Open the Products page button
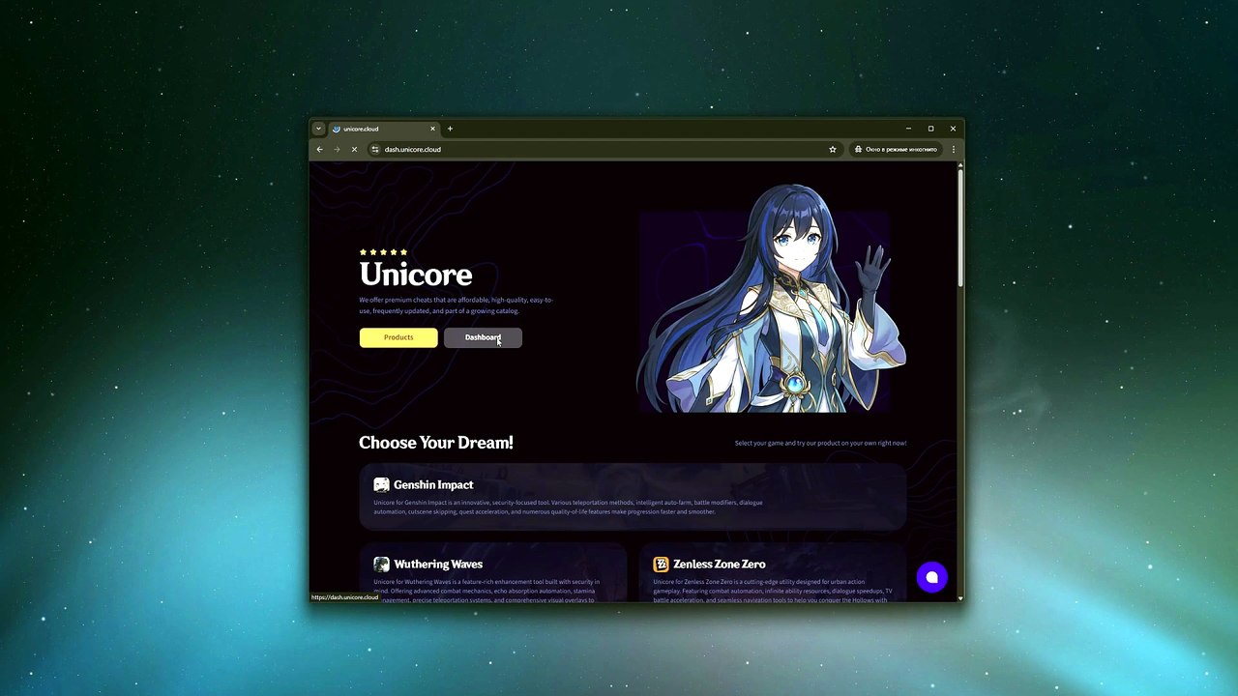Screen dimensions: 1238x696 point(398,337)
